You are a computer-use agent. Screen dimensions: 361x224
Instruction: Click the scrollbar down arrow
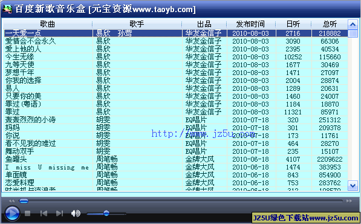tap(353, 185)
